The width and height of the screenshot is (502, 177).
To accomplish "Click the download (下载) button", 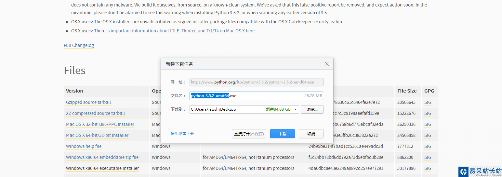I will tap(283, 134).
